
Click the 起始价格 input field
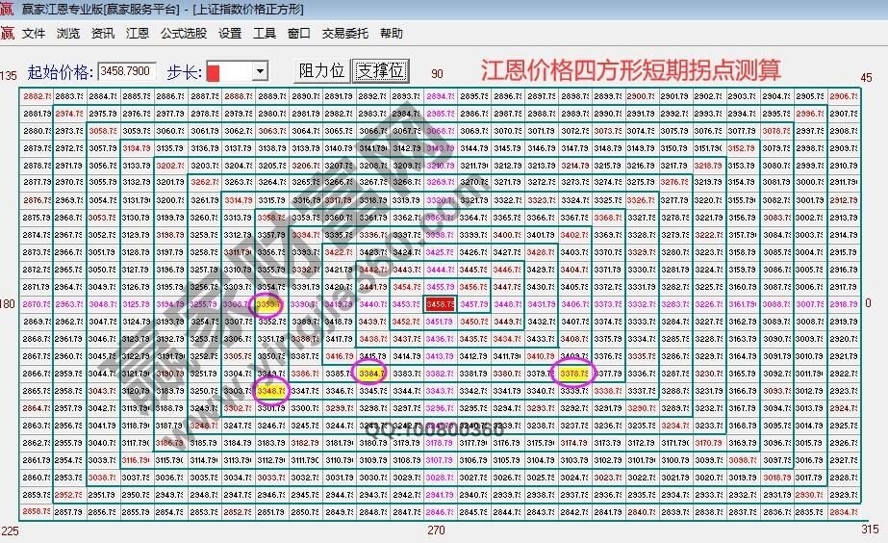click(x=126, y=71)
